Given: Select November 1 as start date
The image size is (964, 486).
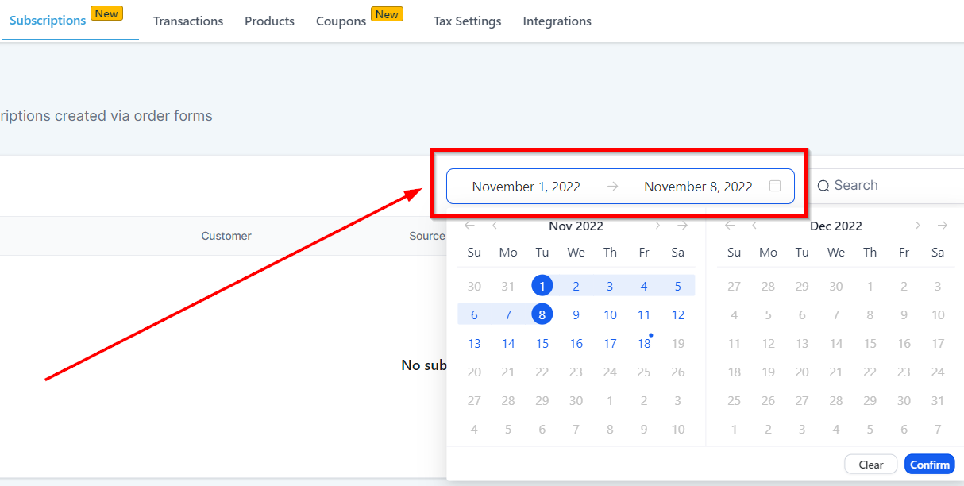Looking at the screenshot, I should coord(542,286).
